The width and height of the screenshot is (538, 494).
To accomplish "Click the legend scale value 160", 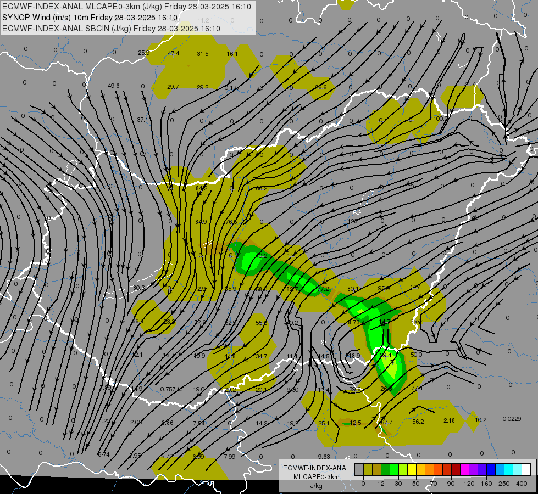I will [486, 484].
